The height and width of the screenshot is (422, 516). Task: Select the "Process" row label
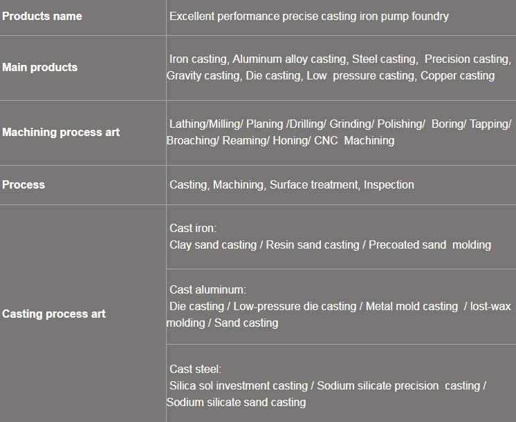click(24, 184)
